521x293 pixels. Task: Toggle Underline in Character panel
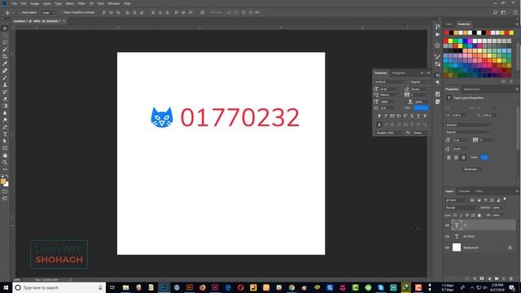(x=418, y=116)
